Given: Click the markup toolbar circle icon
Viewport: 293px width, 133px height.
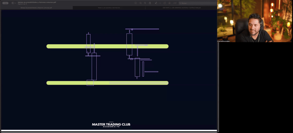Looking at the screenshot, I should pos(170,3).
